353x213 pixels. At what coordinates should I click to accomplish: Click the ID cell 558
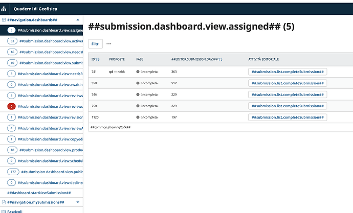pos(94,83)
